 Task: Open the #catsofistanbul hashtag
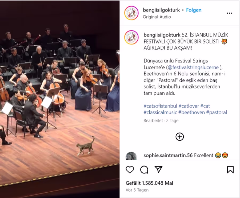click(x=160, y=106)
